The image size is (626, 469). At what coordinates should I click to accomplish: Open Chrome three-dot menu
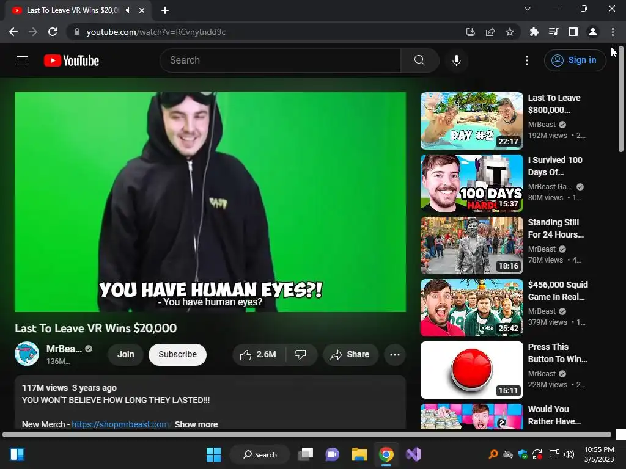click(613, 32)
